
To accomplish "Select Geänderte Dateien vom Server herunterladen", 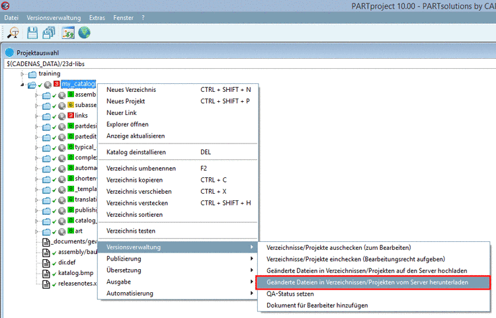I will coord(374,282).
